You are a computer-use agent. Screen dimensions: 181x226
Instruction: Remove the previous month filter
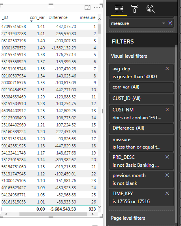pos(167,175)
